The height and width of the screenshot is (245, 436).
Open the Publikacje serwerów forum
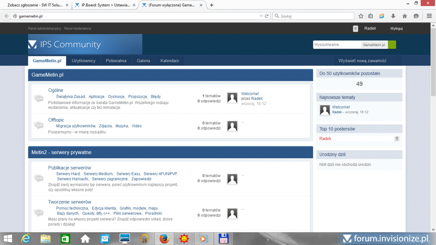pos(69,168)
